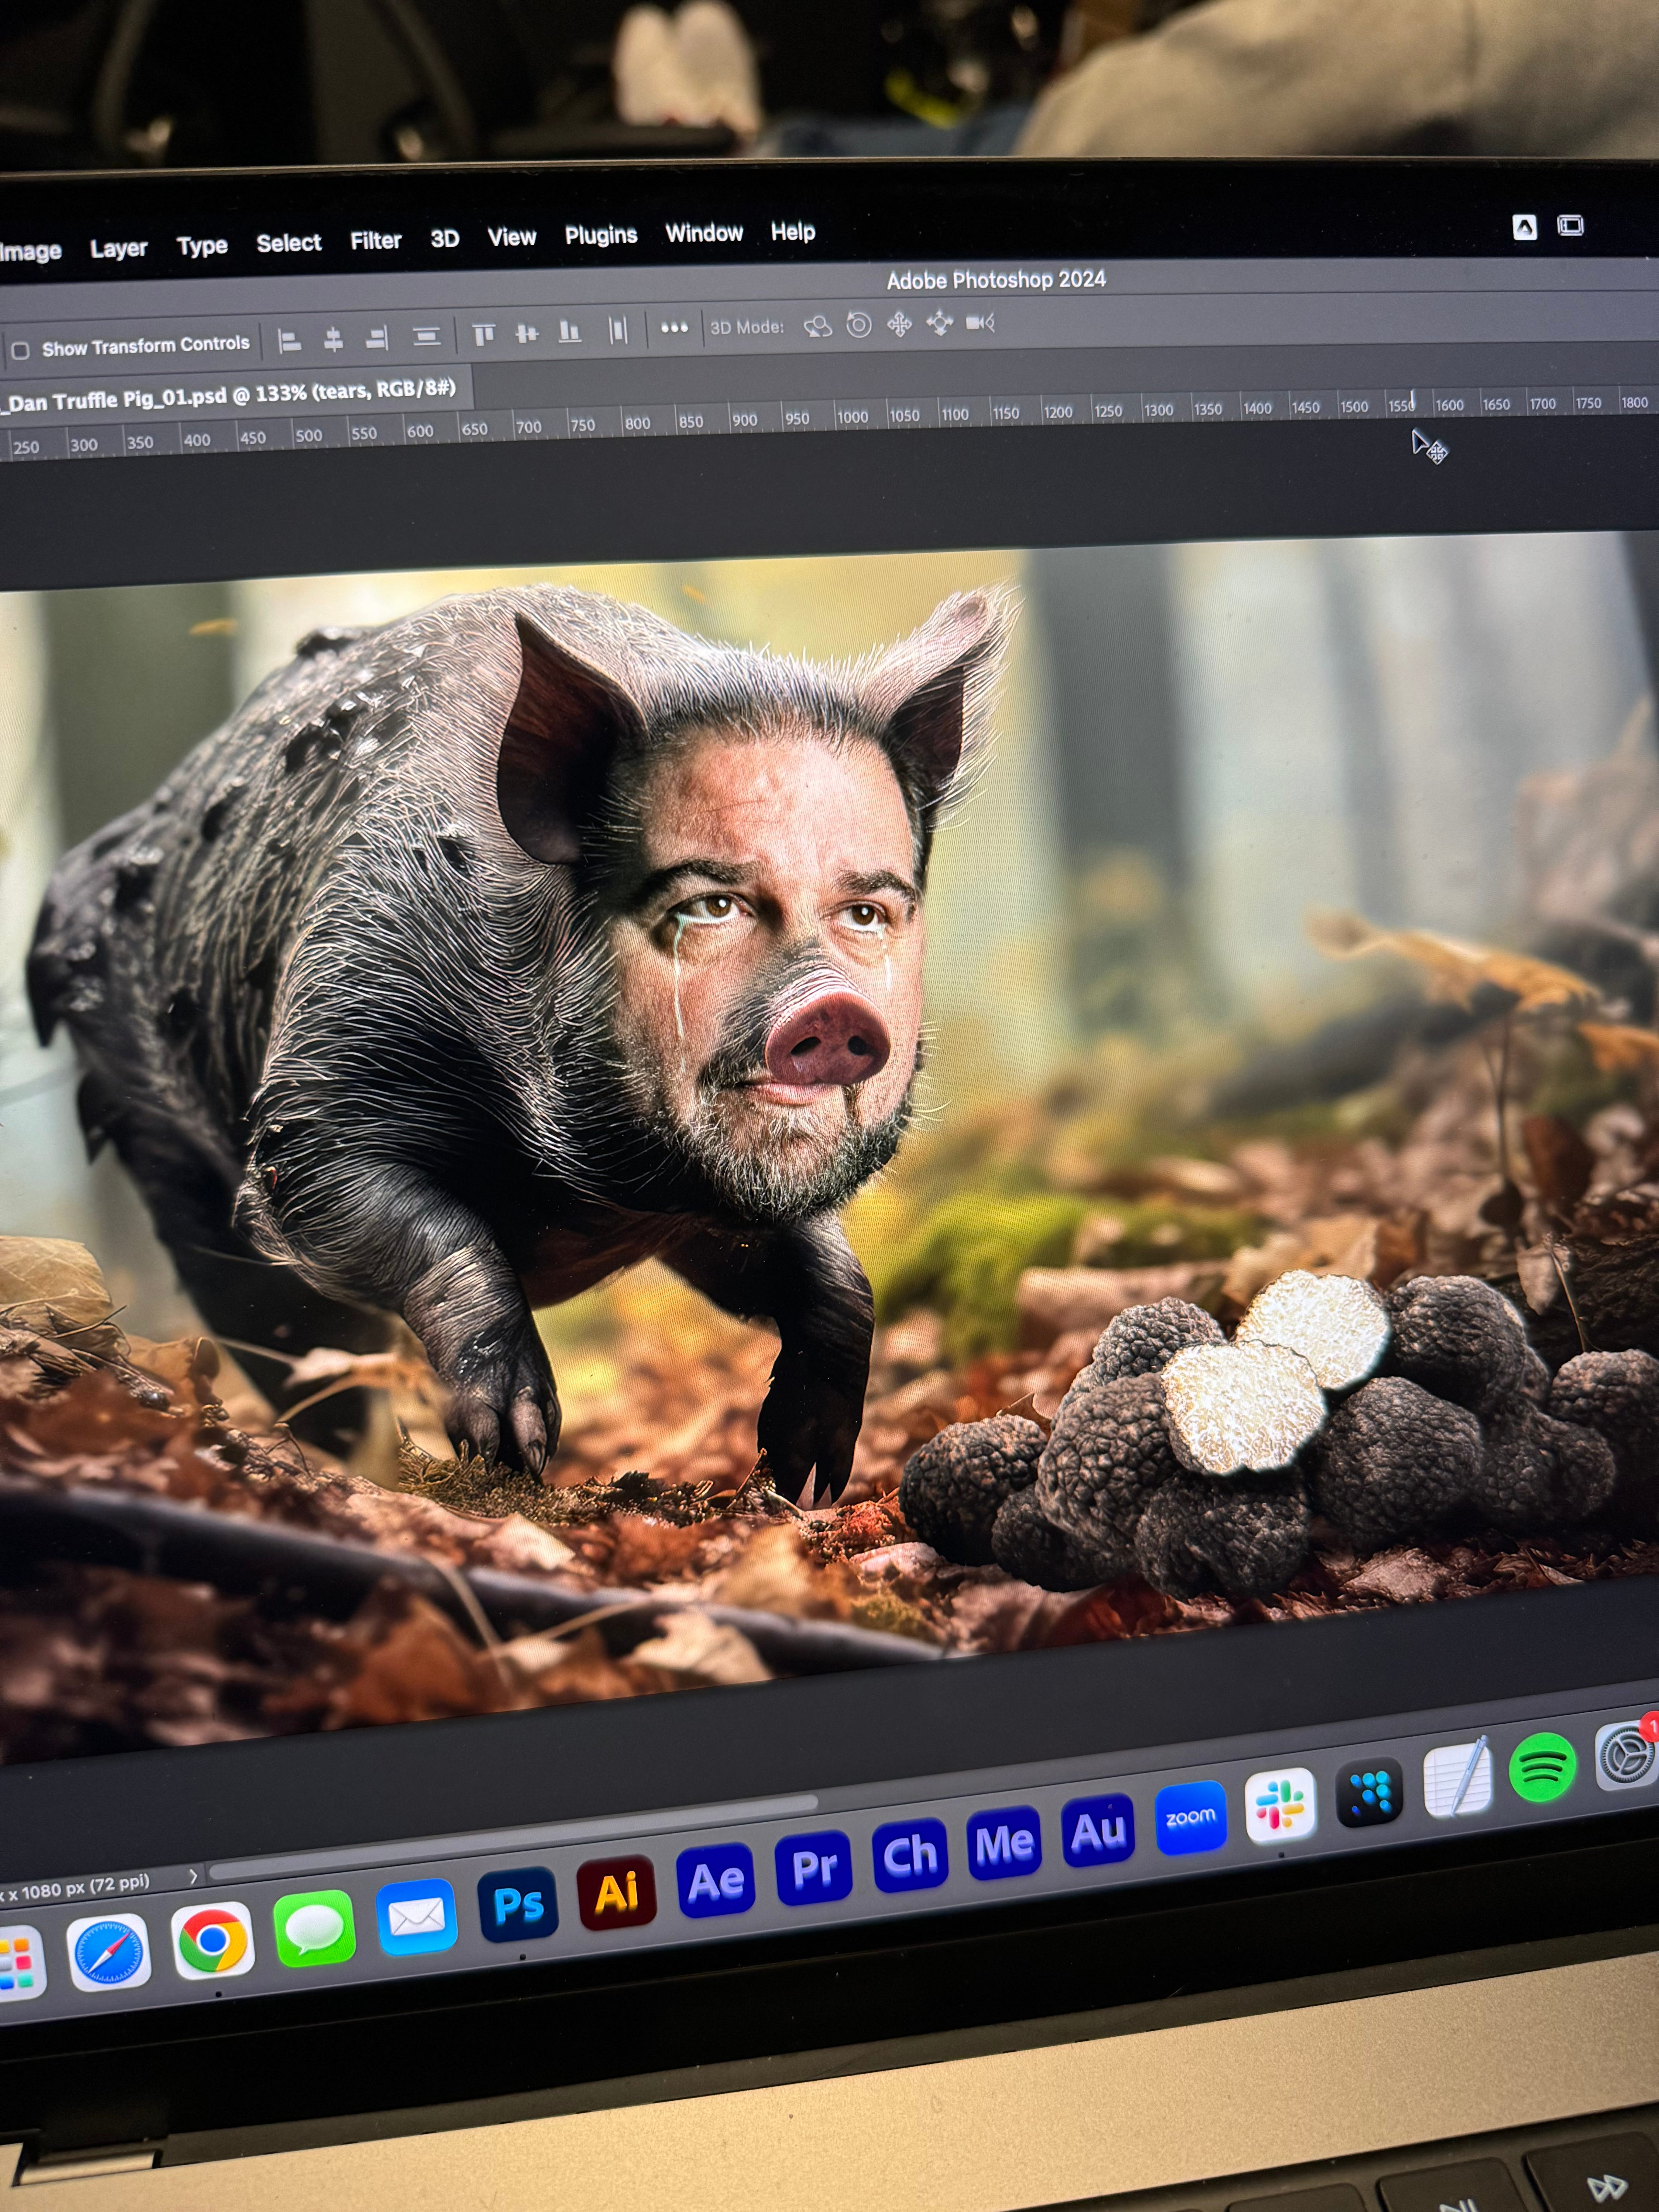This screenshot has width=1659, height=2212.
Task: Open the Select menu
Action: tap(289, 243)
